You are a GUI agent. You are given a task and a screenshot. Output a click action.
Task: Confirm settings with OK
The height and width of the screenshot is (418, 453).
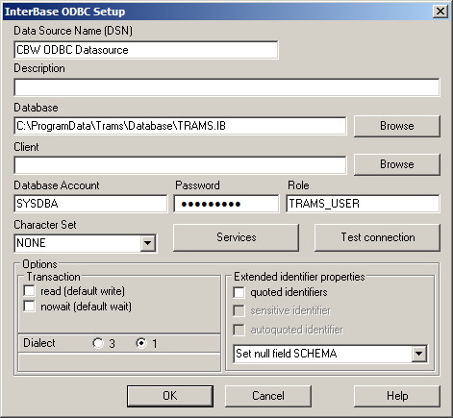(x=170, y=396)
